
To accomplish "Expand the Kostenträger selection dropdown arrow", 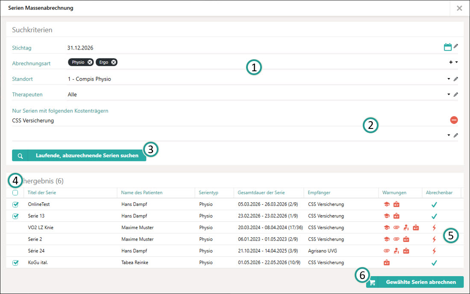I will tap(449, 135).
